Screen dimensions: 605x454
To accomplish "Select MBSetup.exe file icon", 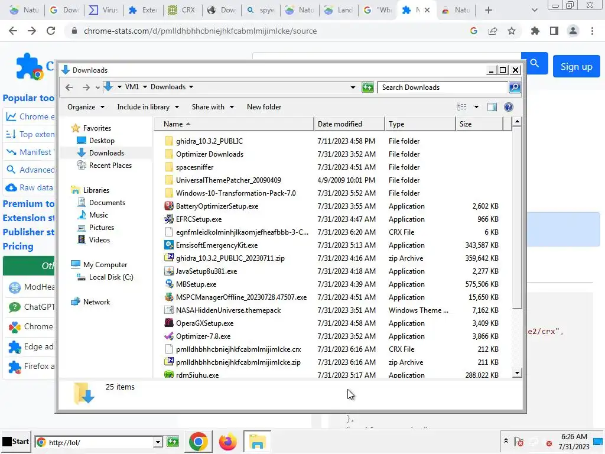I will (168, 284).
